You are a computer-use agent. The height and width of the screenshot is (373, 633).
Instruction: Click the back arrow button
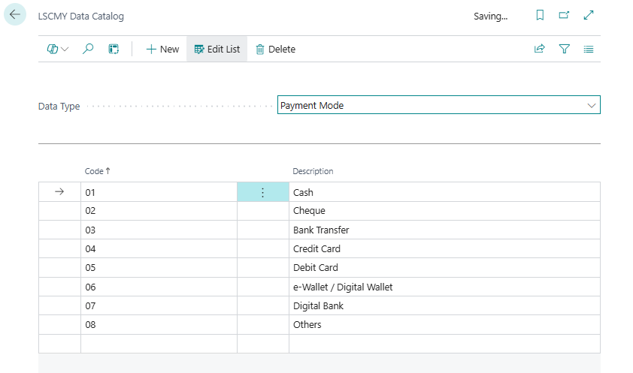tap(15, 15)
